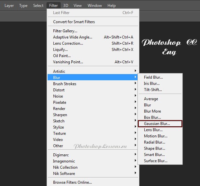Expand the Sharpen submenu

(x=60, y=115)
